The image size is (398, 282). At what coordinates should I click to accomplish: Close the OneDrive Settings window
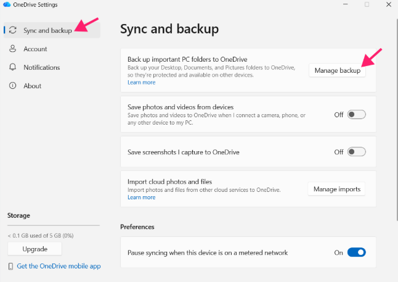pyautogui.click(x=389, y=4)
